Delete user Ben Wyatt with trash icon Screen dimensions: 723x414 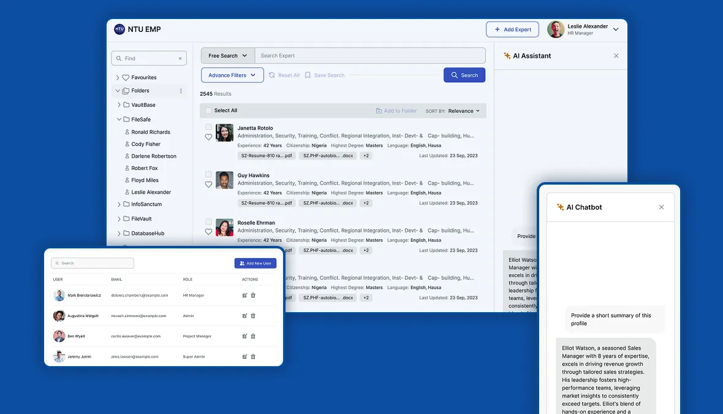[x=253, y=336]
